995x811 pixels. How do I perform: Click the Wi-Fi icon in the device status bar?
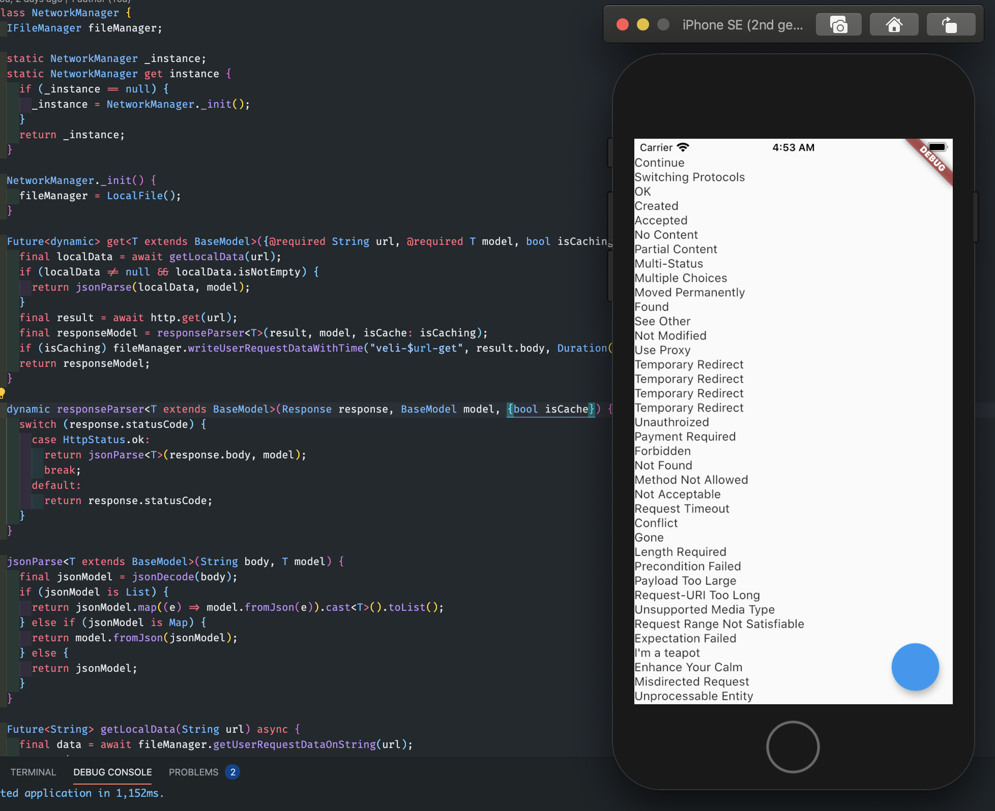(x=684, y=147)
